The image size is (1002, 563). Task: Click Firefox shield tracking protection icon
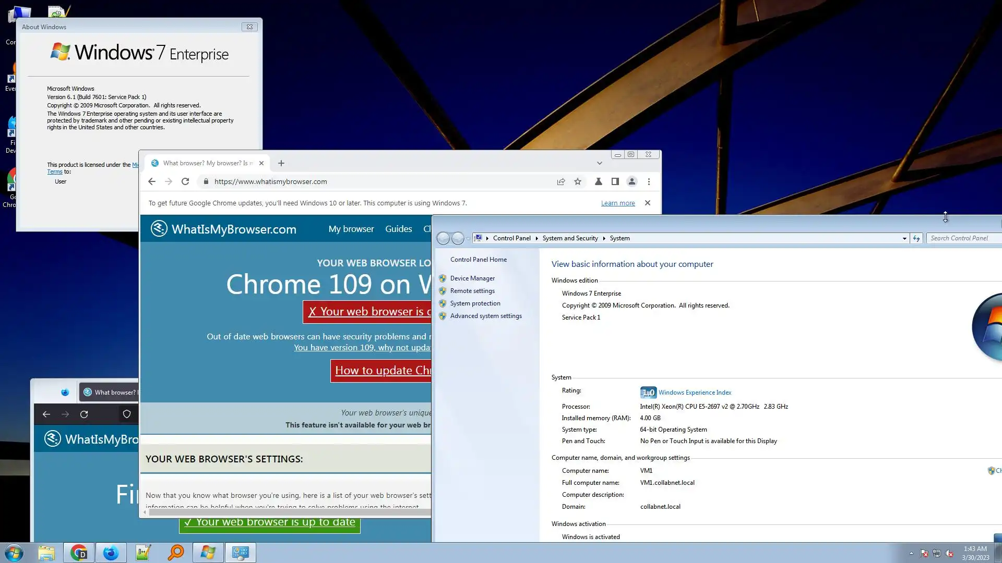click(x=126, y=414)
